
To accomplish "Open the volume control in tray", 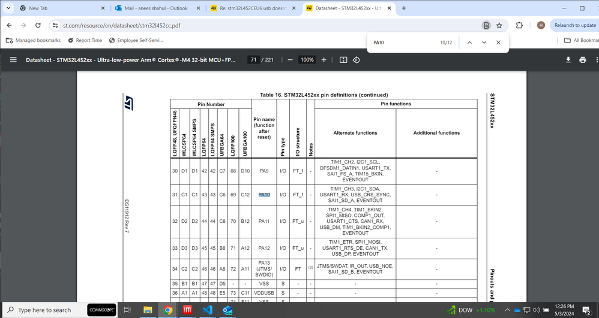I will [x=536, y=310].
